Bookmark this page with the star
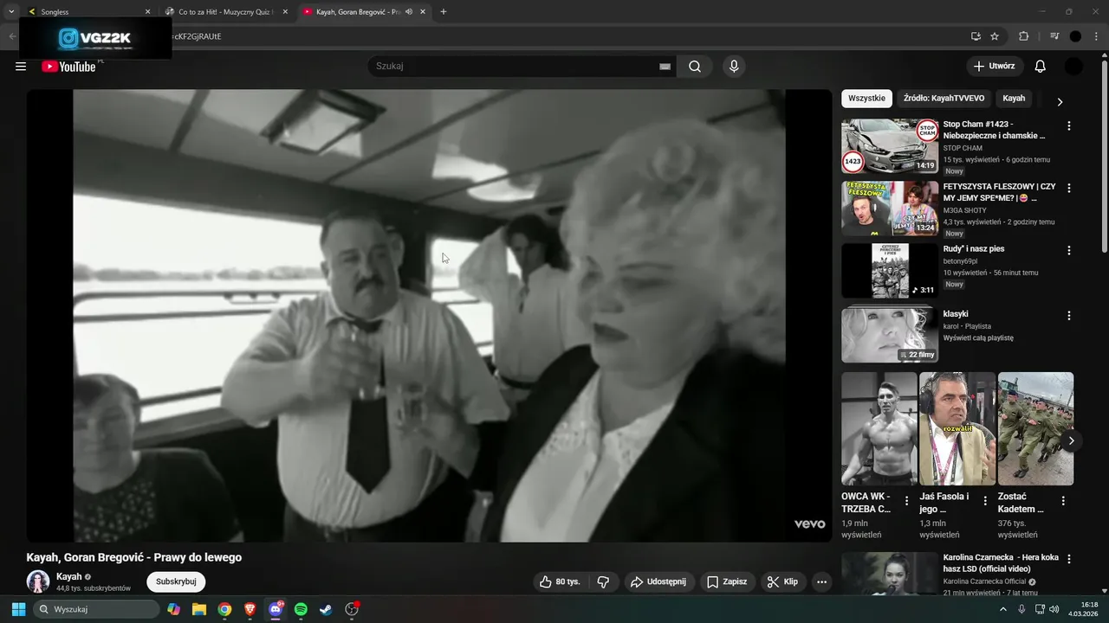Viewport: 1109px width, 623px height. coord(995,36)
